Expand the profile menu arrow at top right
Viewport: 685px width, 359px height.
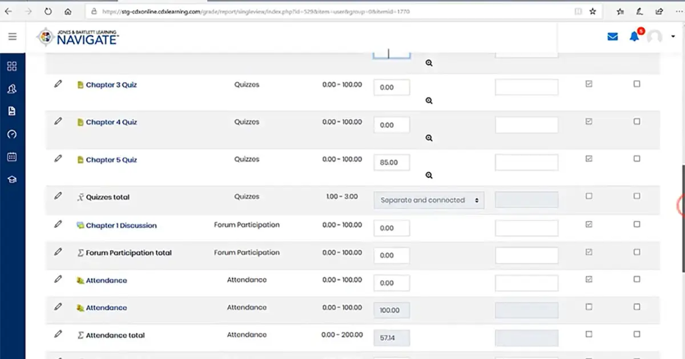(672, 36)
